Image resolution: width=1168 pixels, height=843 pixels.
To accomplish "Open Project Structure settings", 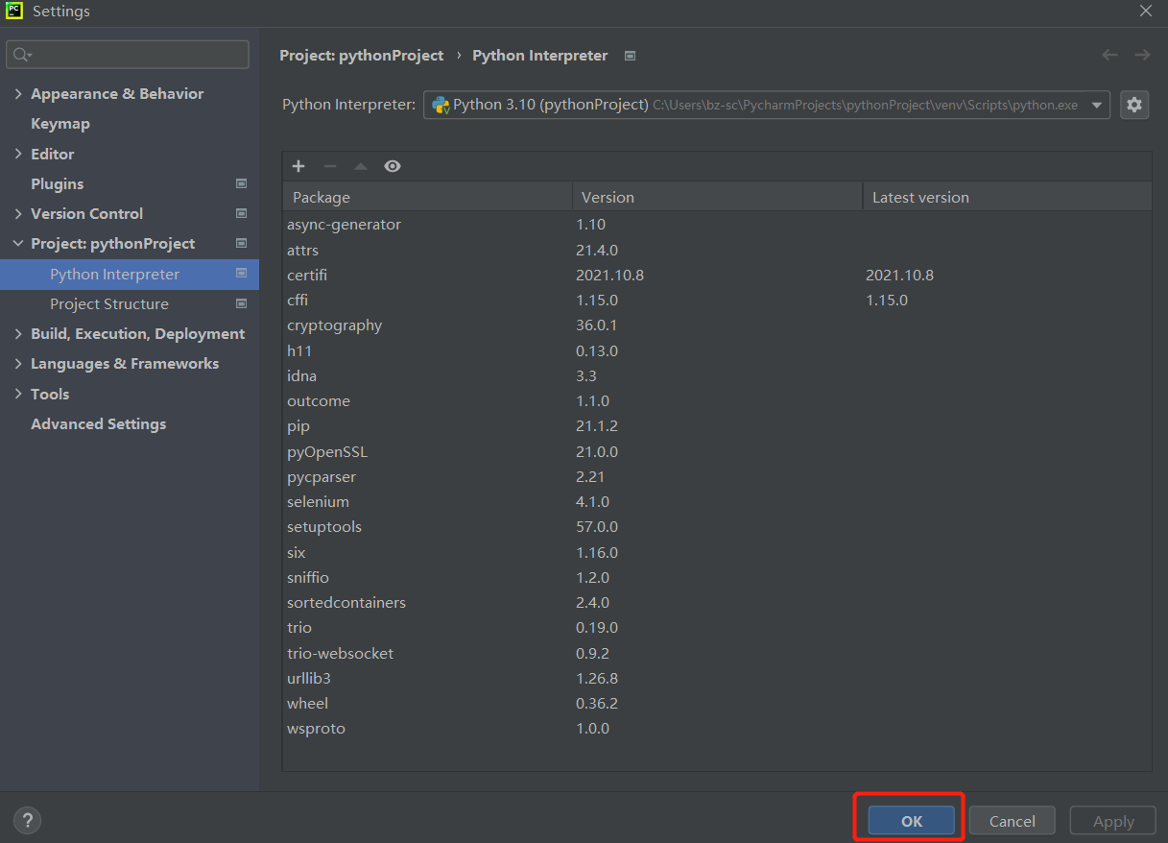I will 109,303.
